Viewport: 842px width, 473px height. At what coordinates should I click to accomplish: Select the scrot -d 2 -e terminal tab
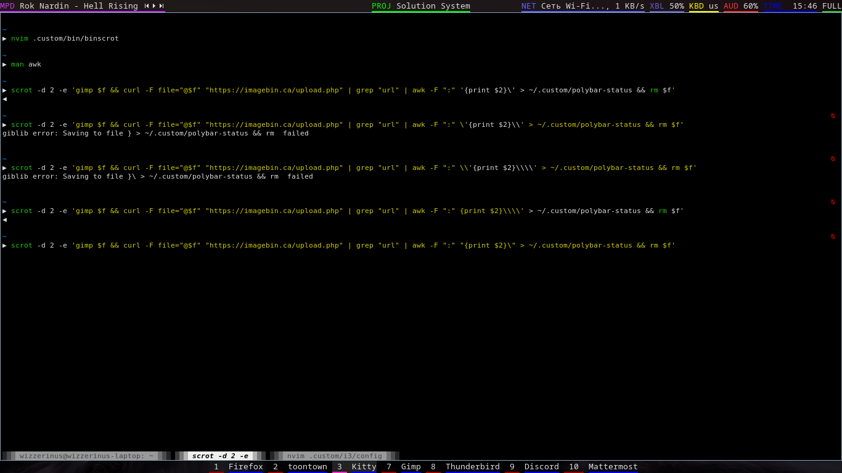coord(220,456)
